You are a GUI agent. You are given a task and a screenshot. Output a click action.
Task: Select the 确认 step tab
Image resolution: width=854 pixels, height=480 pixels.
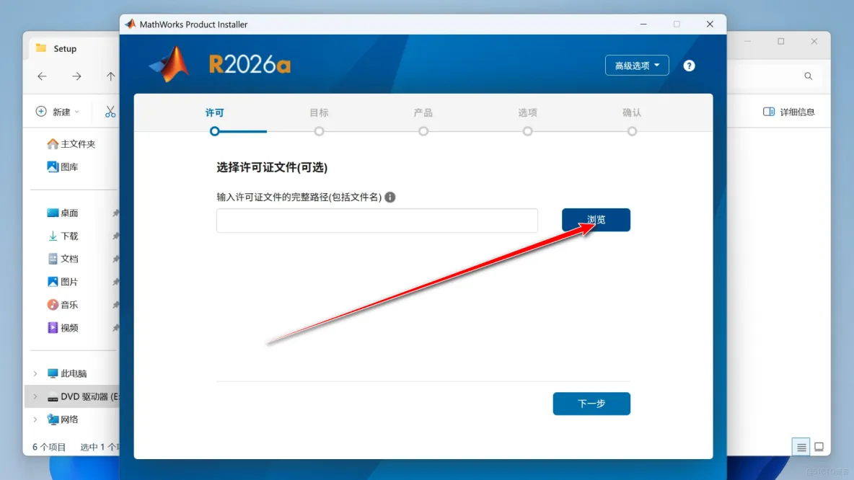tap(632, 112)
